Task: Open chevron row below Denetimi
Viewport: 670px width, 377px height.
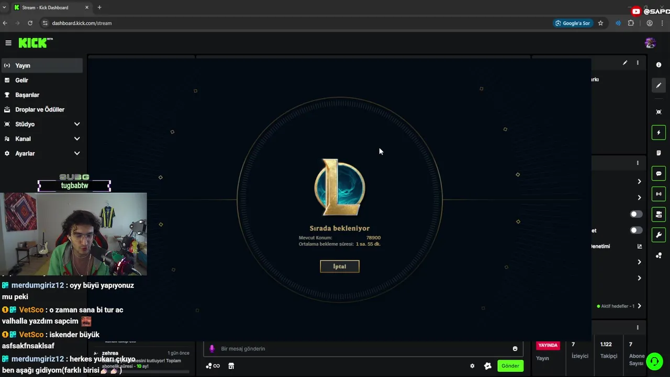Action: coord(639,262)
